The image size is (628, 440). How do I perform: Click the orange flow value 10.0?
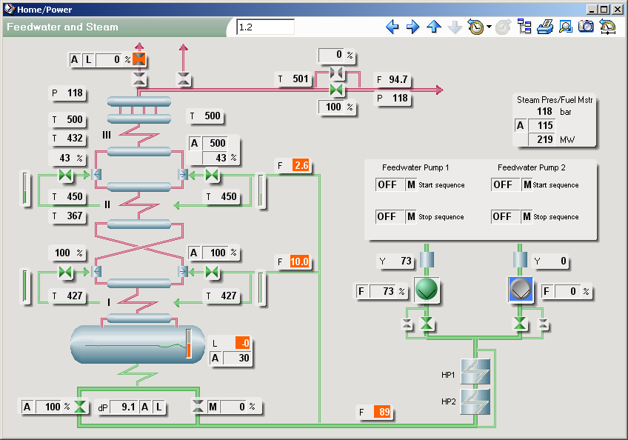(x=300, y=261)
